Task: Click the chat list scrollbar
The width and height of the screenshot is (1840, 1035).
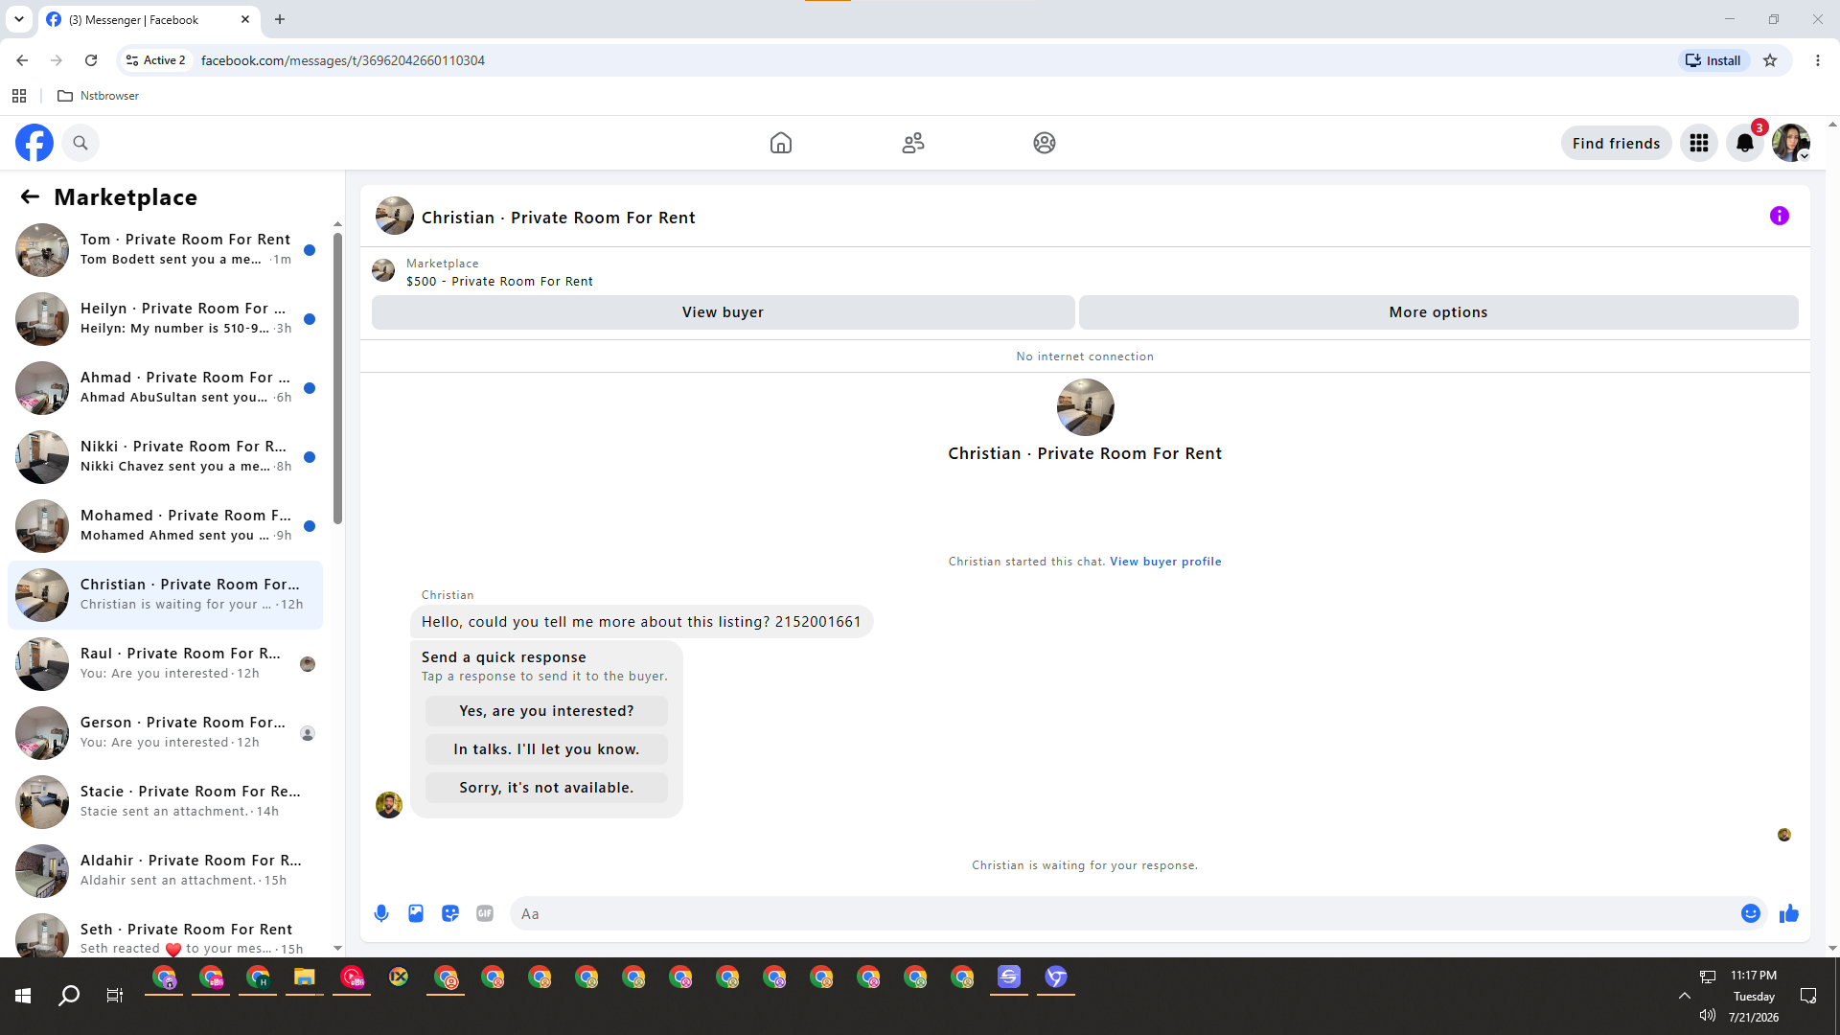Action: click(x=337, y=378)
